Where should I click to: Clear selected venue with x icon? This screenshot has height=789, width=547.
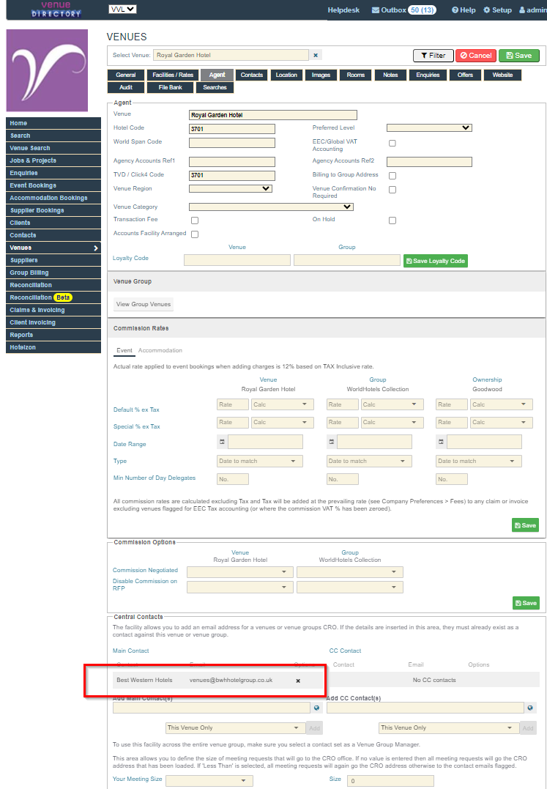[x=316, y=56]
